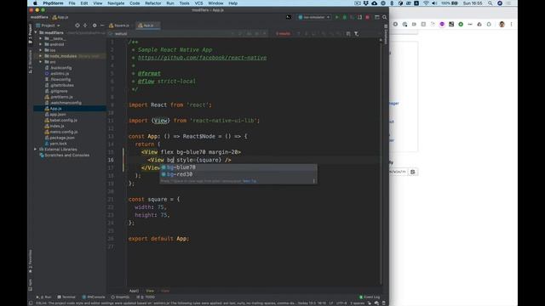The height and width of the screenshot is (306, 545).
Task: Open the File menu
Action: pyautogui.click(x=72, y=3)
